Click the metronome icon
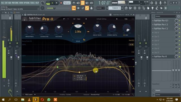The width and height of the screenshot is (181, 102). pyautogui.click(x=74, y=3)
